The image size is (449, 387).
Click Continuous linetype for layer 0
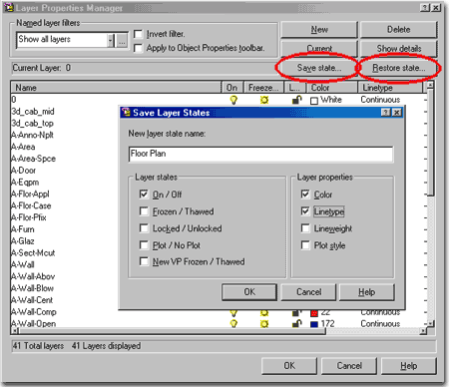(380, 100)
